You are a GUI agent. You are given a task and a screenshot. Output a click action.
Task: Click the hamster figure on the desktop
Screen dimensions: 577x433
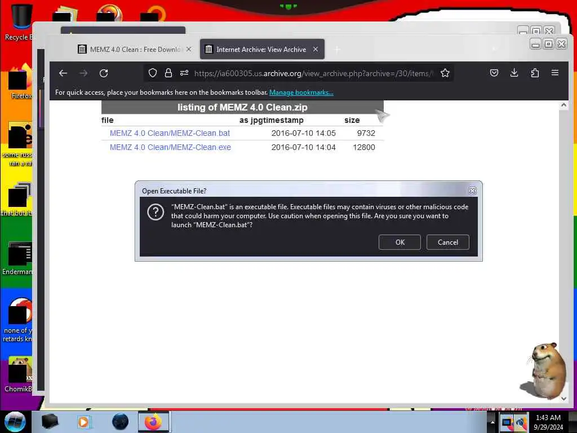pyautogui.click(x=544, y=370)
